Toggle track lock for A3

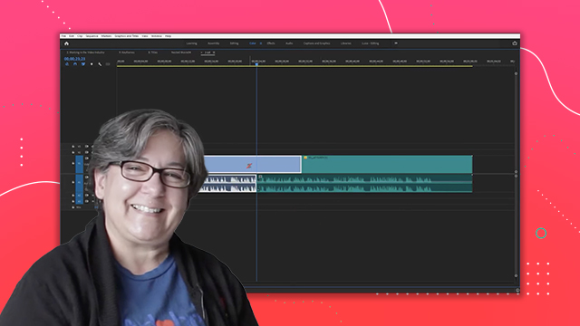[x=72, y=201]
